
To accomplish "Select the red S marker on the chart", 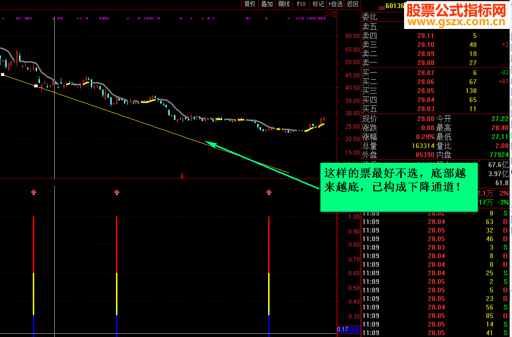I will (182, 176).
